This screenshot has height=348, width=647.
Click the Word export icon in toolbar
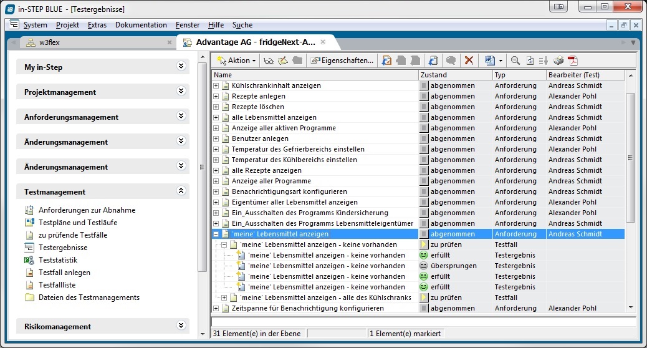489,60
